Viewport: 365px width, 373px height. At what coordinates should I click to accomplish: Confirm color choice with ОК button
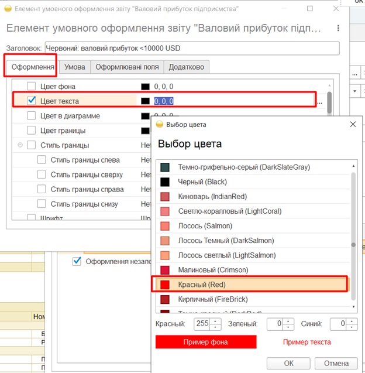click(289, 363)
